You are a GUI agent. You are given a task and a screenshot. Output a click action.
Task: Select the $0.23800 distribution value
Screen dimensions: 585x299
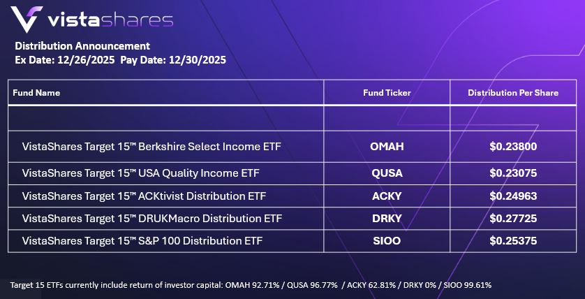(513, 147)
